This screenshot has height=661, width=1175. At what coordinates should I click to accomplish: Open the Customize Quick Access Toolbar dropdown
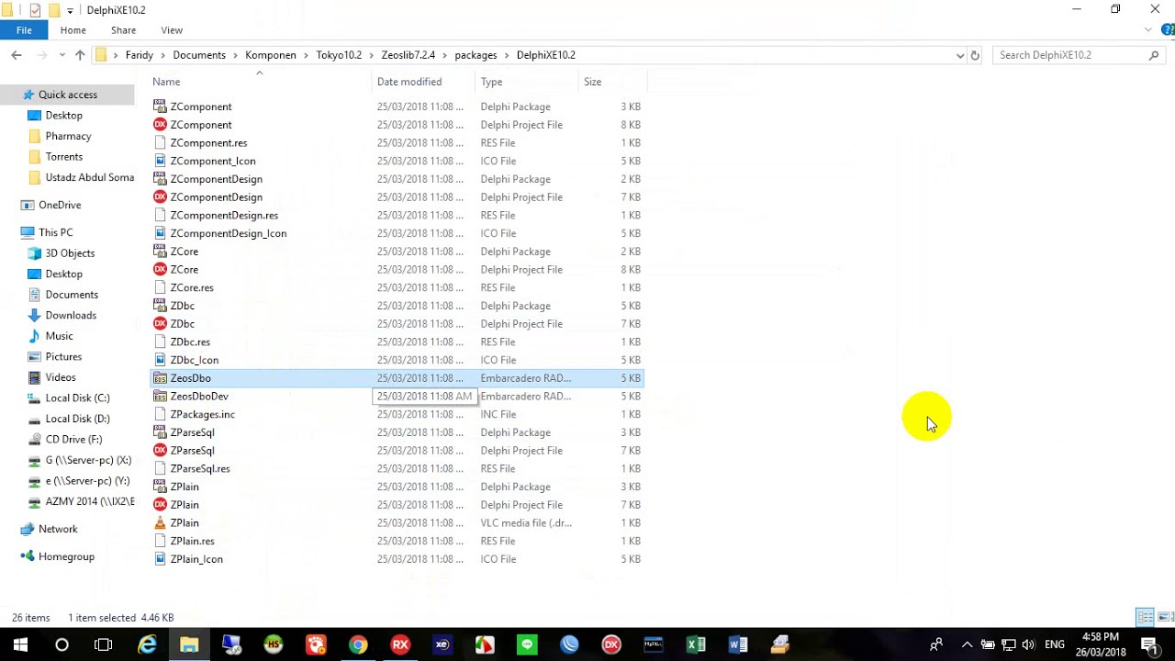click(x=70, y=11)
